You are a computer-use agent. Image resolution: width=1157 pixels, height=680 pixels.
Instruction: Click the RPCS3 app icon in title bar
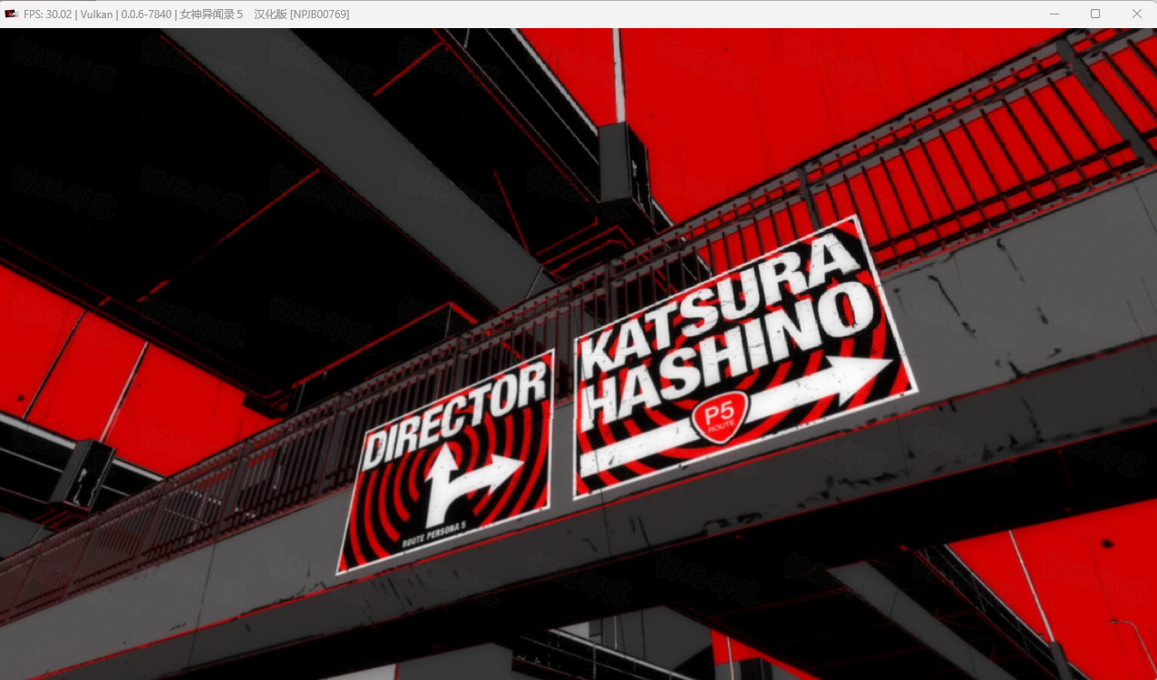(x=12, y=14)
